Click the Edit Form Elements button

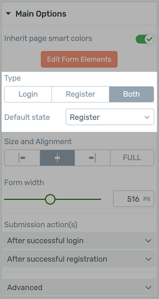point(79,59)
